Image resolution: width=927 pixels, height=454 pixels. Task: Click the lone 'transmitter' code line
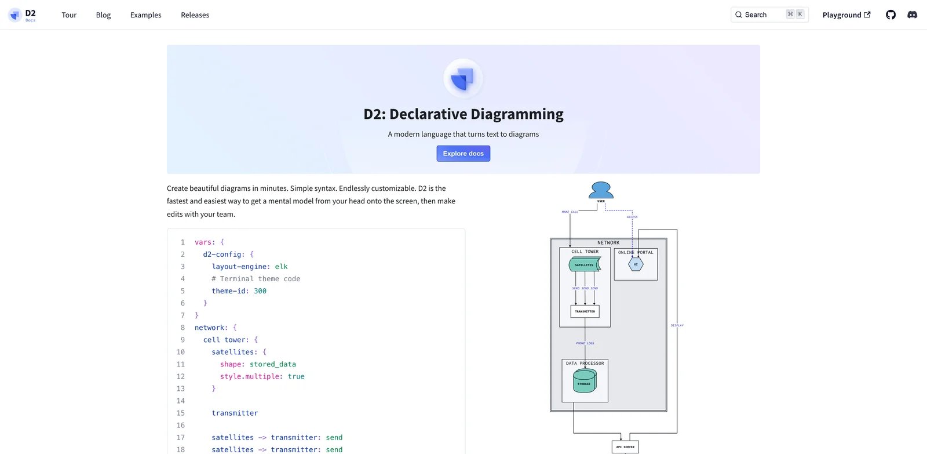click(235, 413)
